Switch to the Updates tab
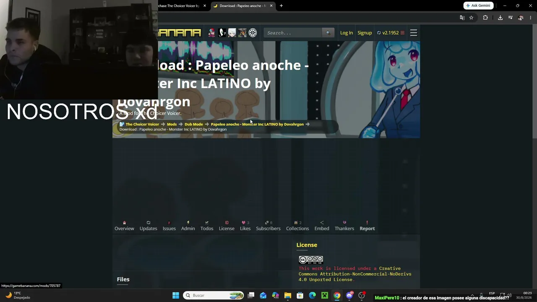 pyautogui.click(x=148, y=226)
